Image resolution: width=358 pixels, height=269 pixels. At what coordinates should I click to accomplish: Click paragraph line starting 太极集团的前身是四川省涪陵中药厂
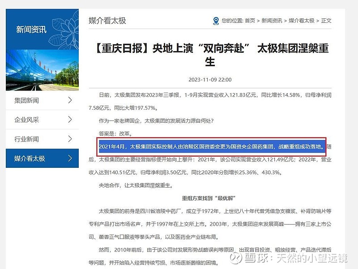(215, 211)
